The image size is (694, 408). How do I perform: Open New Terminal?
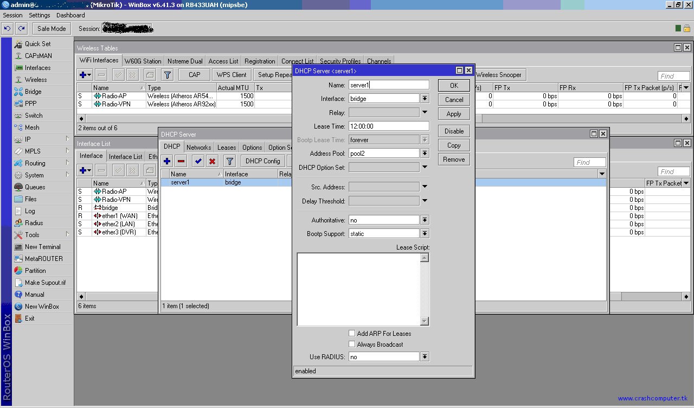point(43,247)
